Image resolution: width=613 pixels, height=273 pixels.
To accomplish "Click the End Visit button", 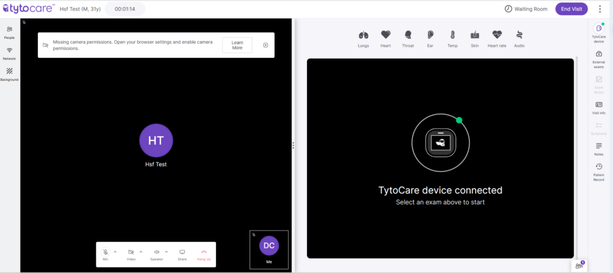I will pos(571,8).
